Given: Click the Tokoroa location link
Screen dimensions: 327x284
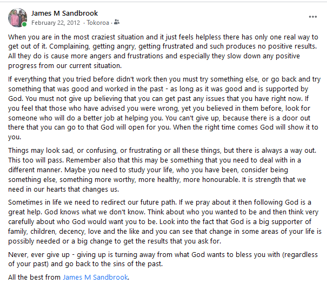Looking at the screenshot, I should click(x=97, y=23).
